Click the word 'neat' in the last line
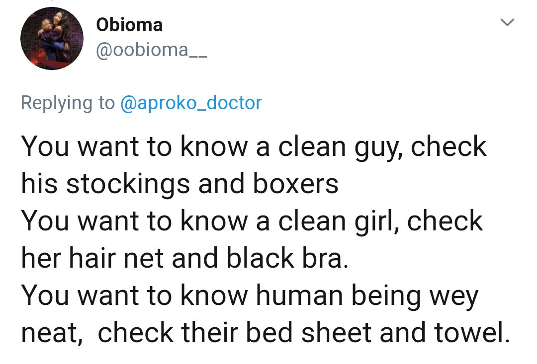This screenshot has height=364, width=537. click(49, 334)
